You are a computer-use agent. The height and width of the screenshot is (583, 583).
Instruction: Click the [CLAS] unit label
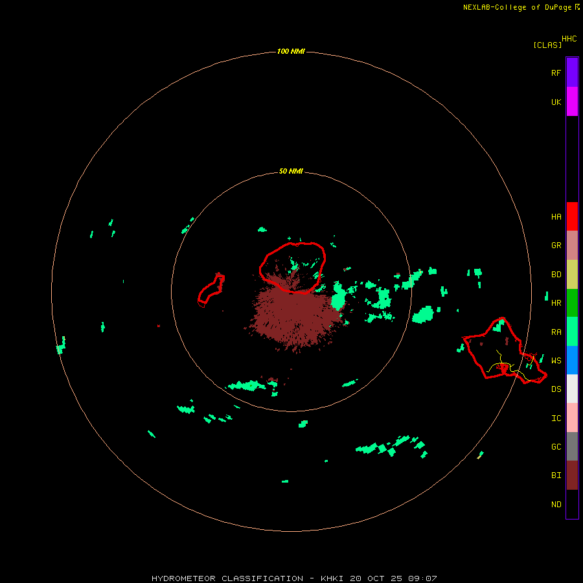point(547,45)
